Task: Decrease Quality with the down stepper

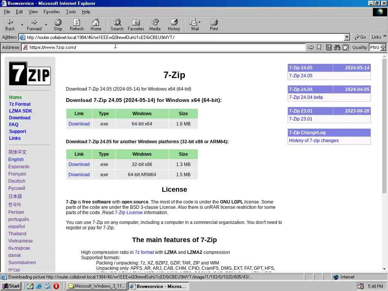Action: [383, 49]
